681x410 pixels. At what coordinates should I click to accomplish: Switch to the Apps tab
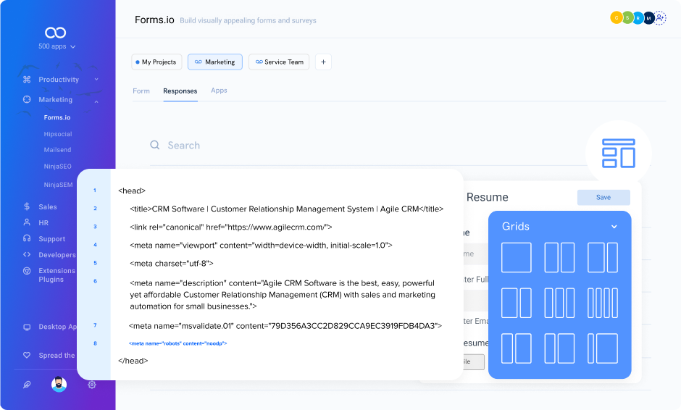click(x=219, y=91)
